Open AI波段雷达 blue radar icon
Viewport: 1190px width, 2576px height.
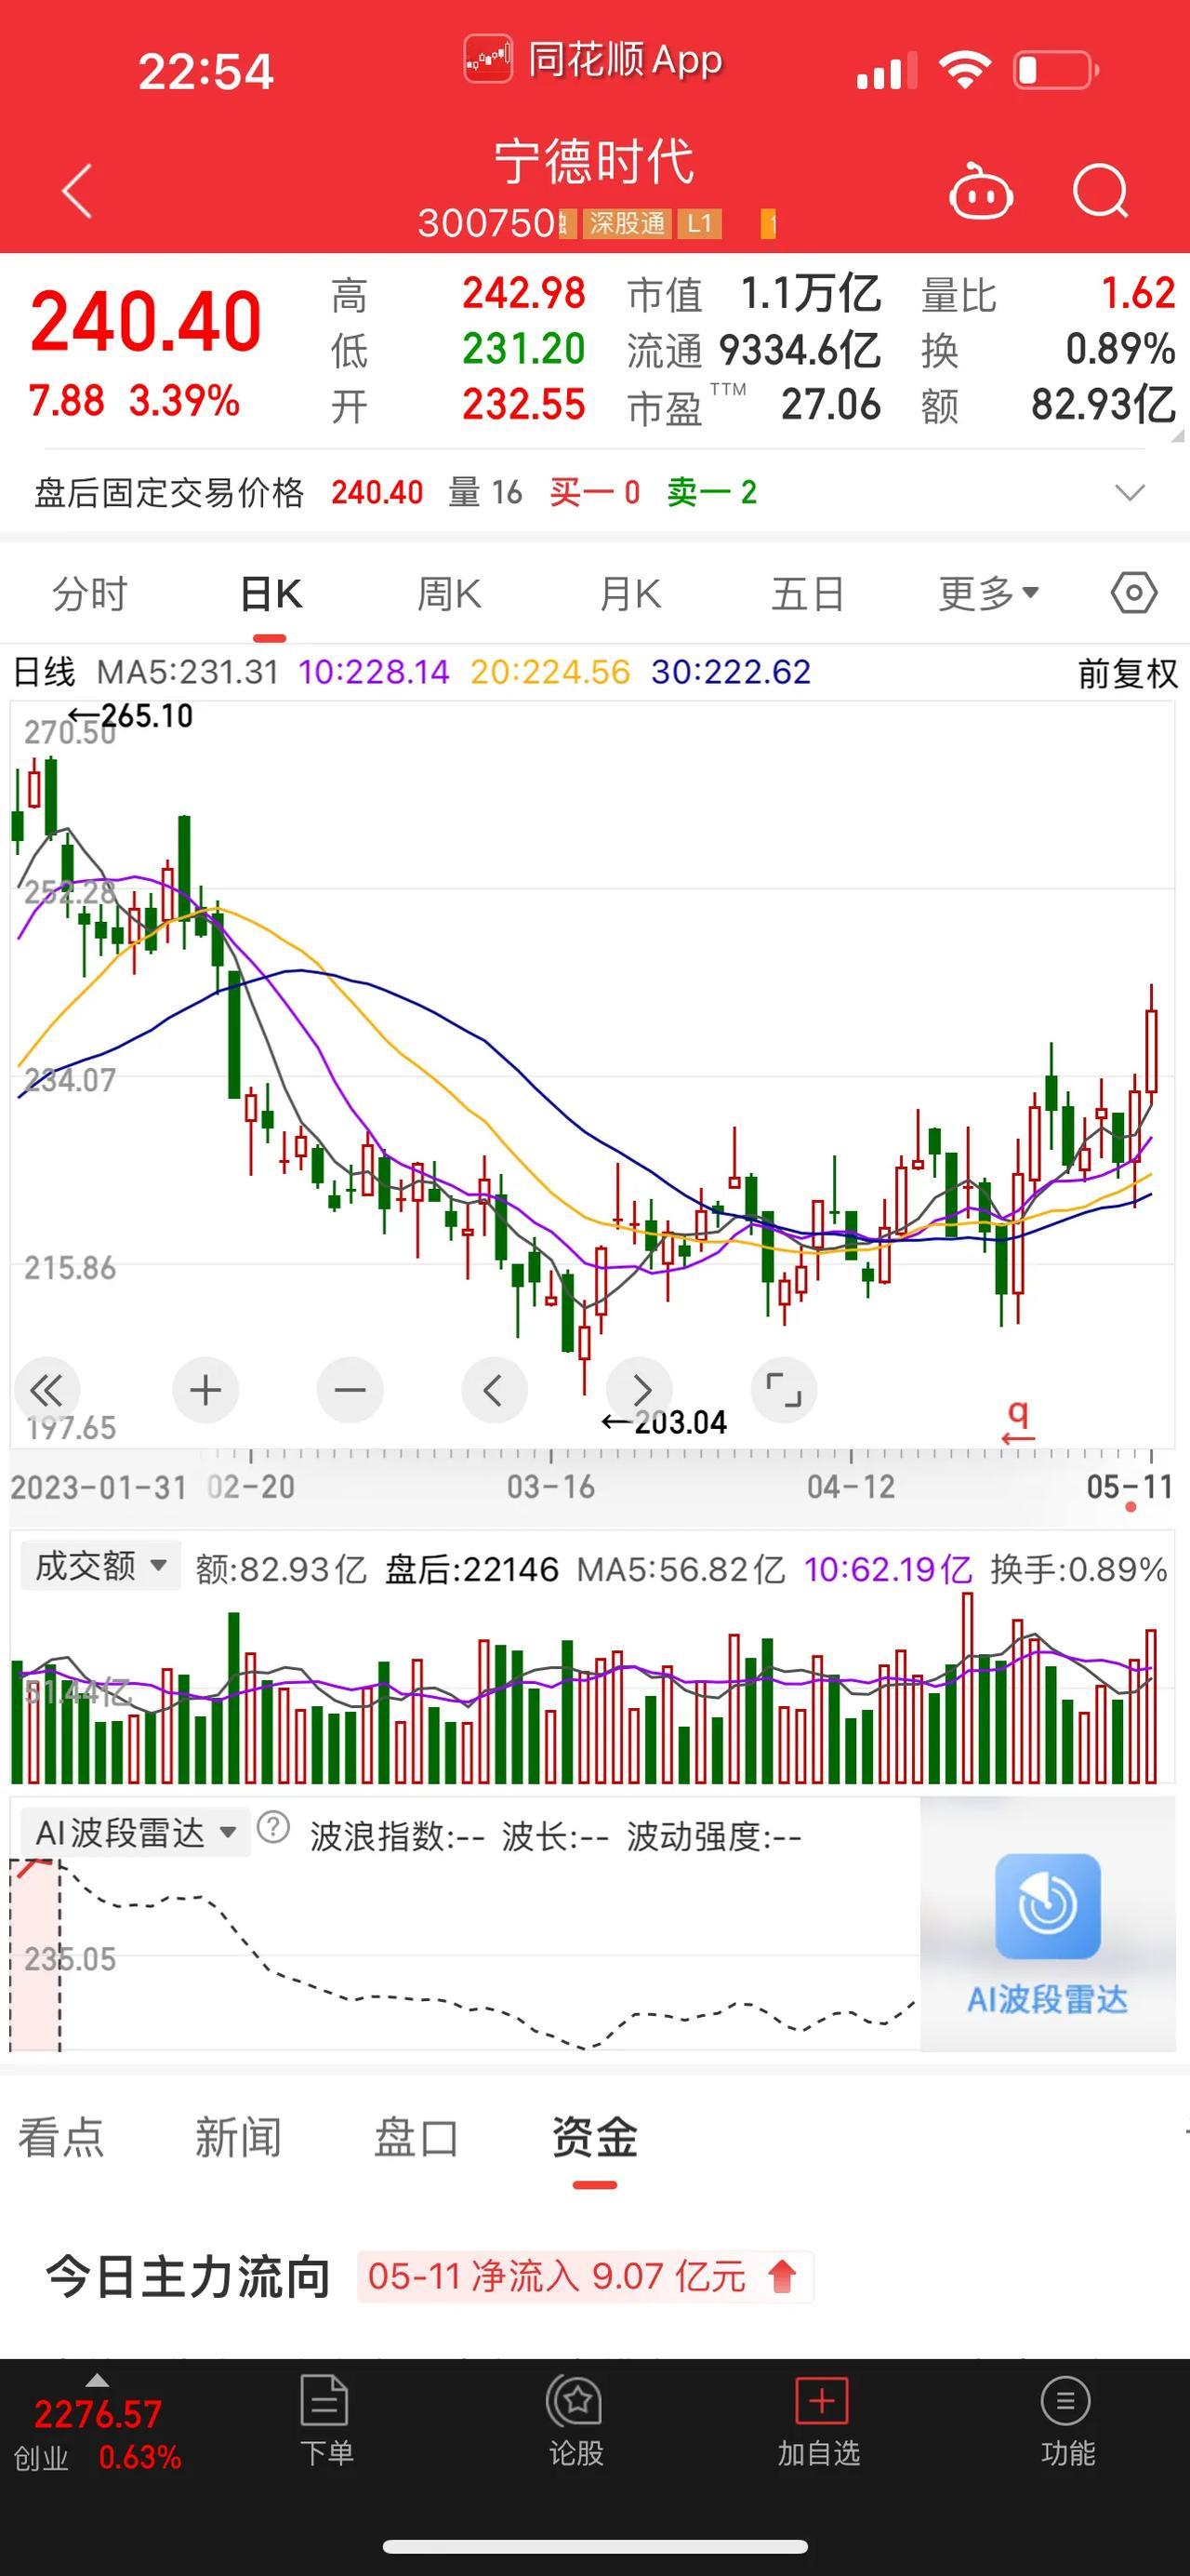1047,1905
